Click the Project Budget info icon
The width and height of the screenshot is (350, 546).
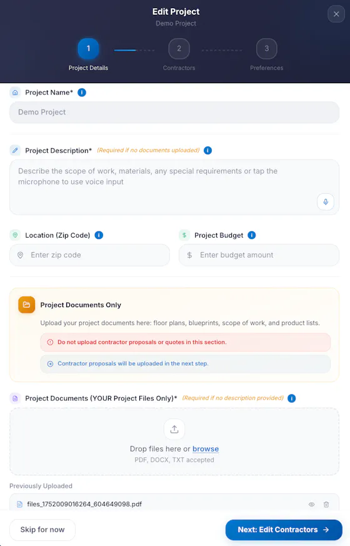point(251,235)
